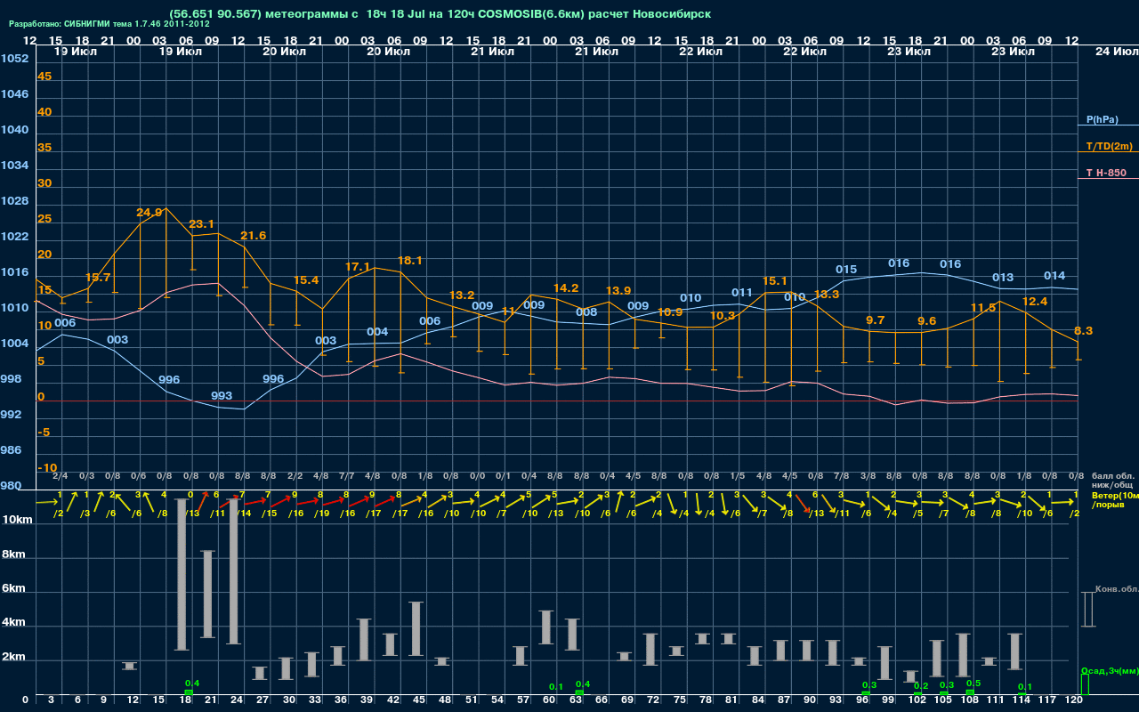Click the temperature label 10.3

(723, 316)
